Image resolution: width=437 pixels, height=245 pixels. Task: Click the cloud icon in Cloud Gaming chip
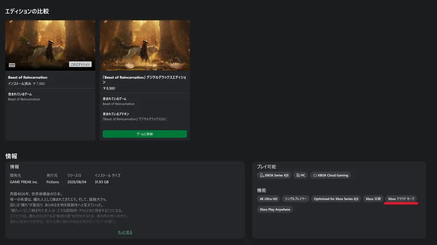pos(315,175)
